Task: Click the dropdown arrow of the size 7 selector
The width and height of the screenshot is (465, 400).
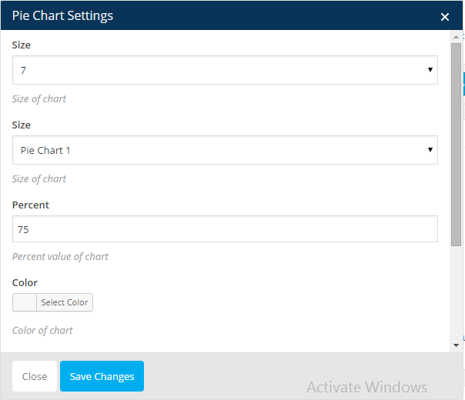Action: (430, 70)
